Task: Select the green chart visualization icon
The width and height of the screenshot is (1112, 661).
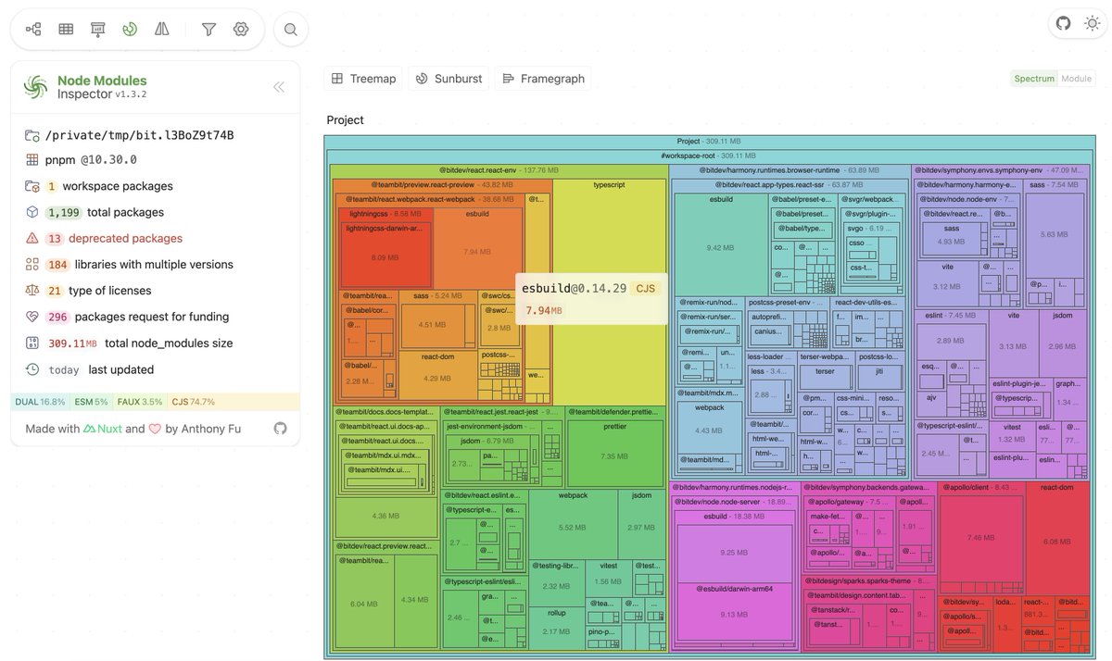Action: (130, 30)
